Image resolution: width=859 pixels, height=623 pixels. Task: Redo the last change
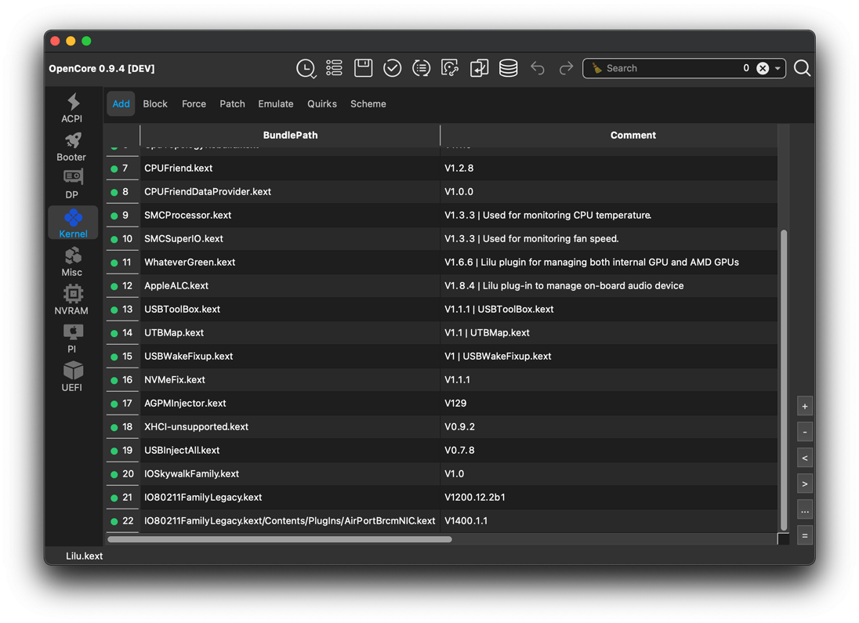click(x=566, y=68)
